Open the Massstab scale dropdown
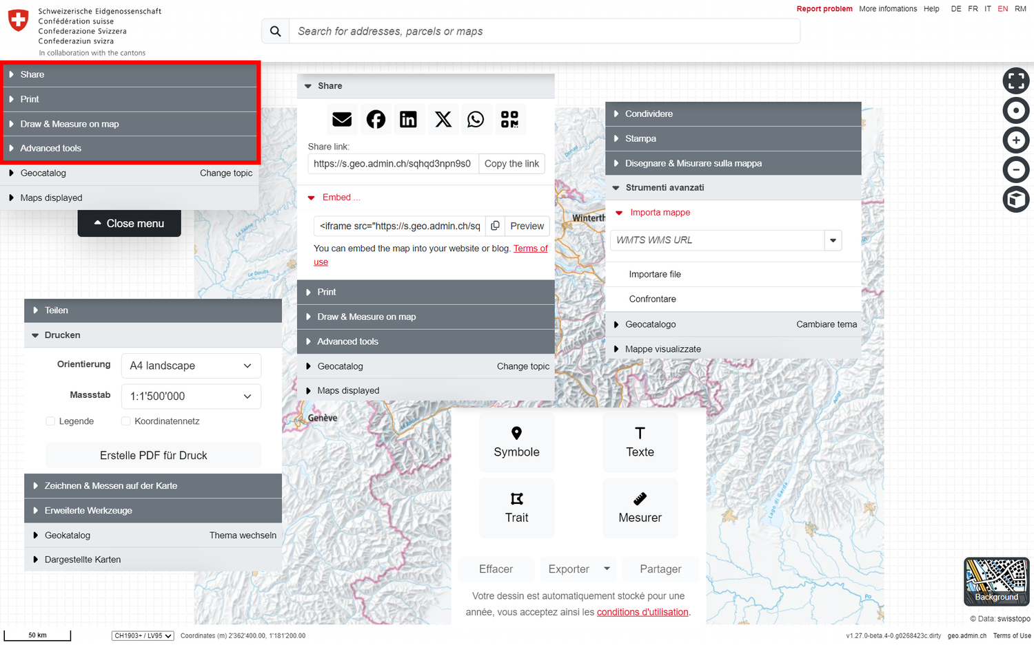This screenshot has width=1034, height=645. click(191, 396)
